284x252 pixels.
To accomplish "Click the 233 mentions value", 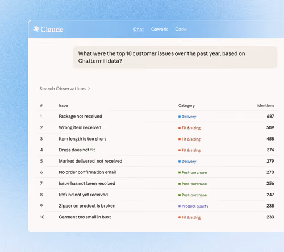I will pyautogui.click(x=270, y=217).
